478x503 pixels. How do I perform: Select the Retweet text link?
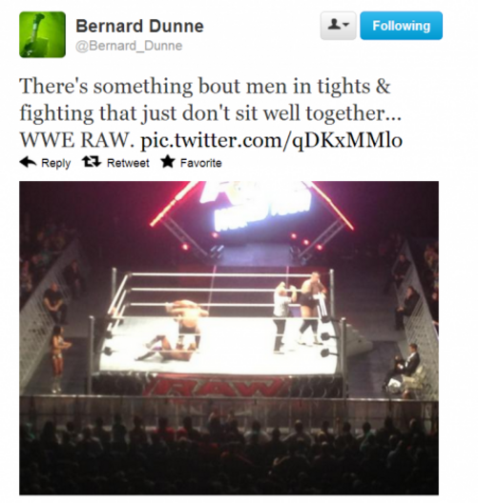coord(128,163)
